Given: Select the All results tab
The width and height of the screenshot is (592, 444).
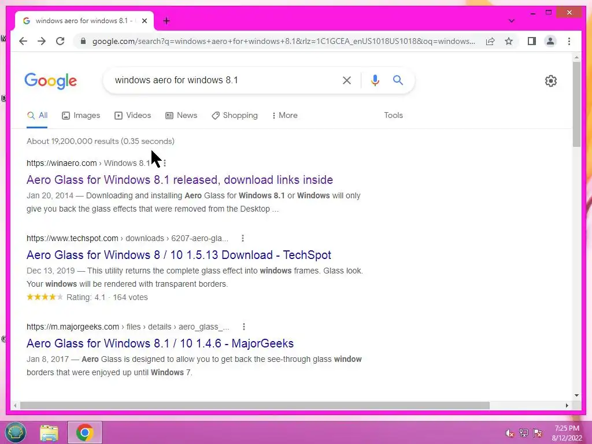Looking at the screenshot, I should 38,116.
